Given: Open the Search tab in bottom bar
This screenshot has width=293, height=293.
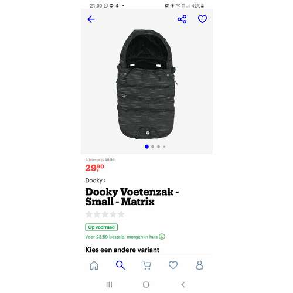Looking at the screenshot, I should coord(120,265).
